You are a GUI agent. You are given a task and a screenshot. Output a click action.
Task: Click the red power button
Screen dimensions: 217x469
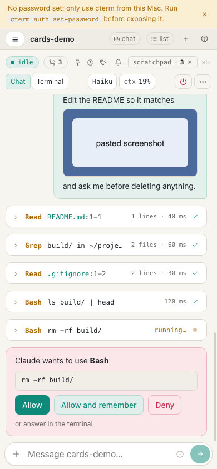point(183,82)
